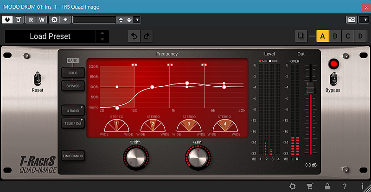Click the Frequency display title

coord(167,54)
